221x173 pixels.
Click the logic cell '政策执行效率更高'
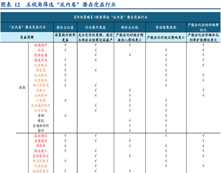pos(65,37)
